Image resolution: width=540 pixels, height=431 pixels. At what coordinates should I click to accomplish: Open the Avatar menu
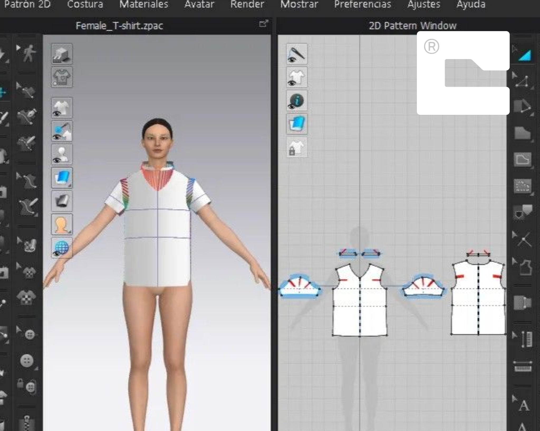click(199, 4)
